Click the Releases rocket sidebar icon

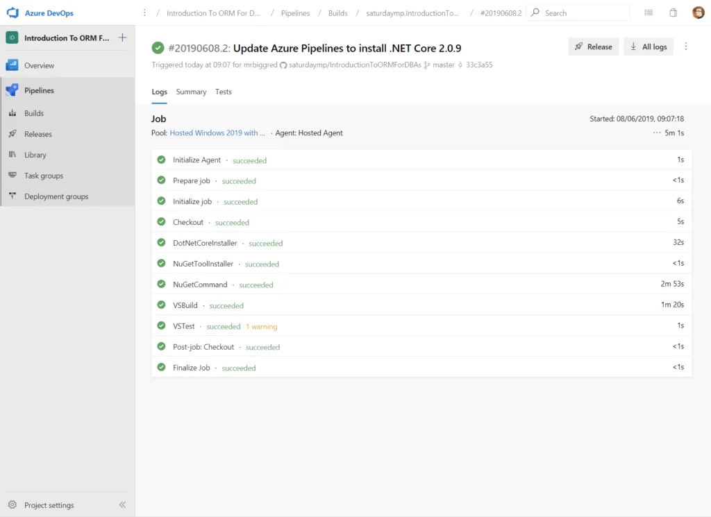click(12, 134)
